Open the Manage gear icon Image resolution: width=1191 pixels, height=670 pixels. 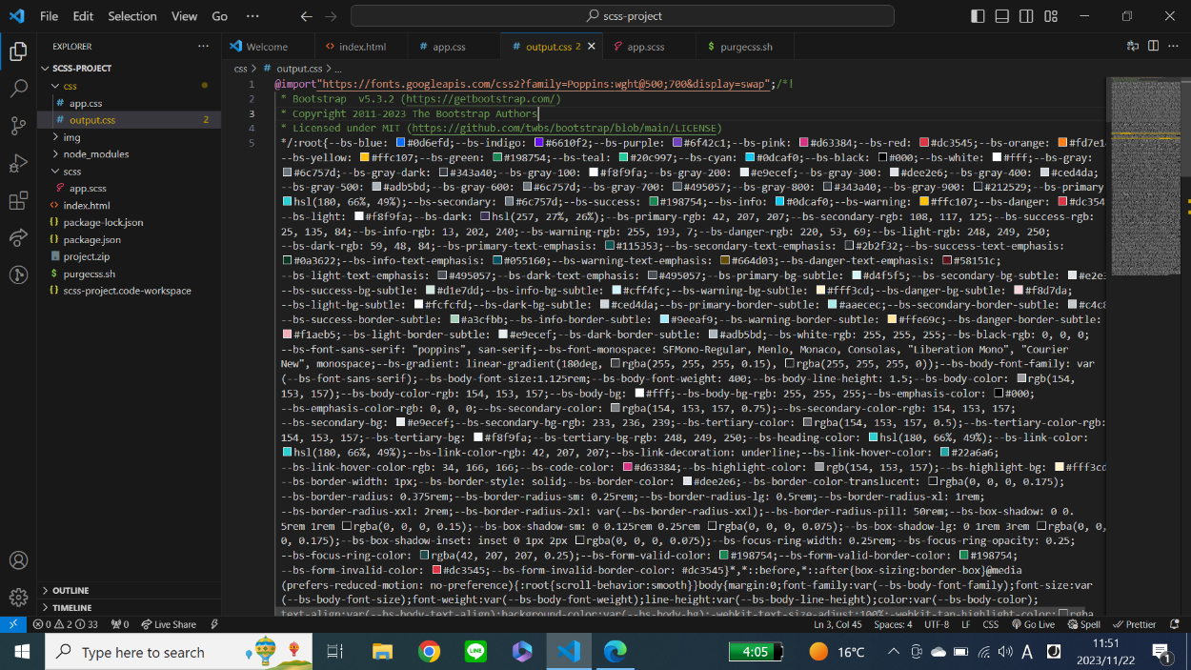(x=18, y=598)
